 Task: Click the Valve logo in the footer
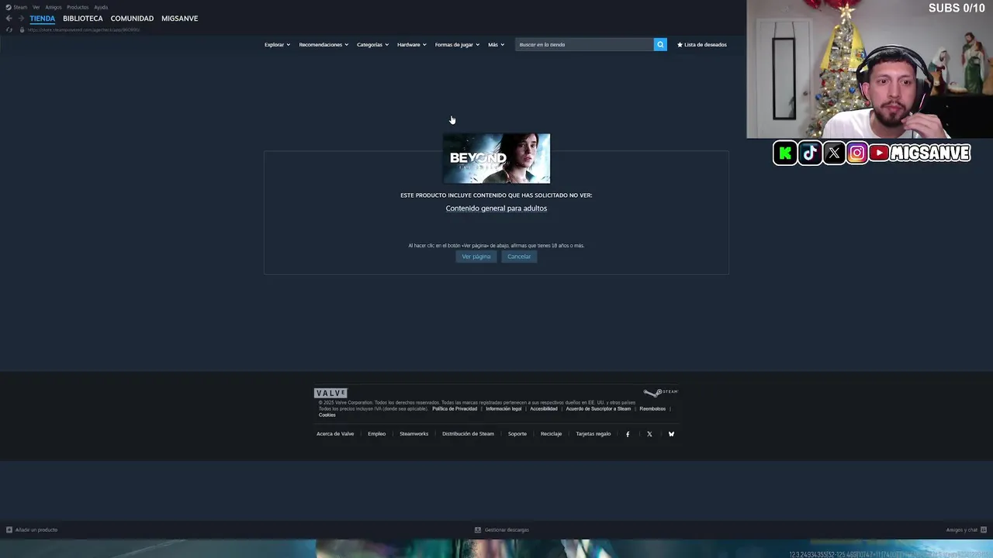tap(330, 393)
